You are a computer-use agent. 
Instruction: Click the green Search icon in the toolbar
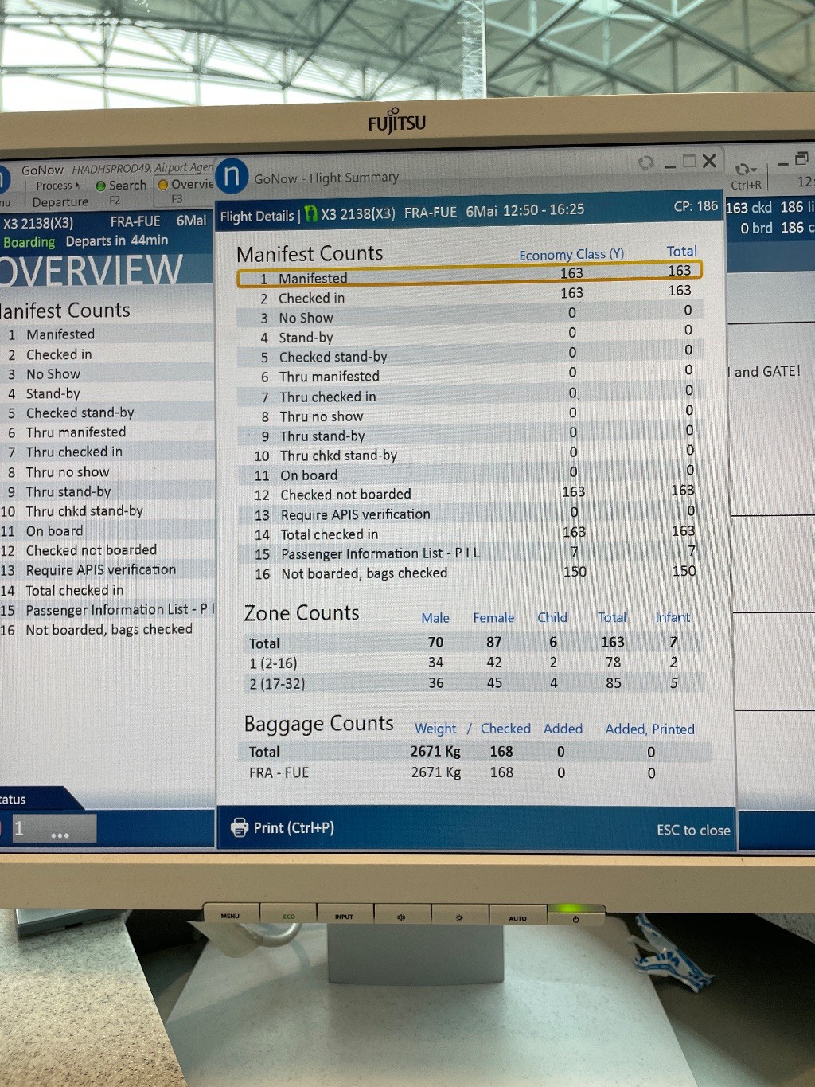click(100, 186)
